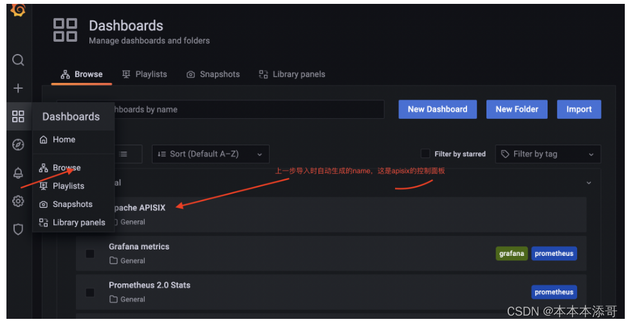Open the search icon in sidebar
The width and height of the screenshot is (628, 324).
(x=18, y=60)
